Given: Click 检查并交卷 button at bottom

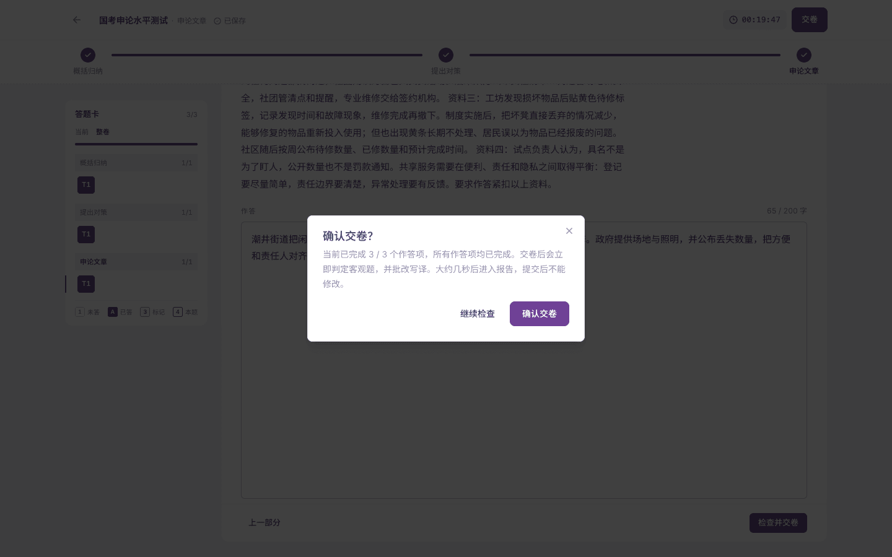Looking at the screenshot, I should 778,523.
